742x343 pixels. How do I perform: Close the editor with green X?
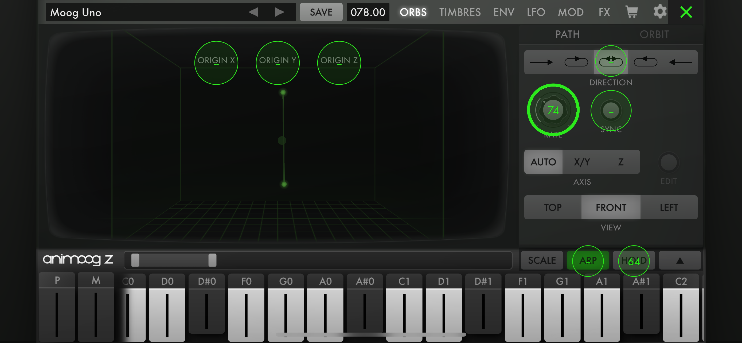tap(686, 12)
